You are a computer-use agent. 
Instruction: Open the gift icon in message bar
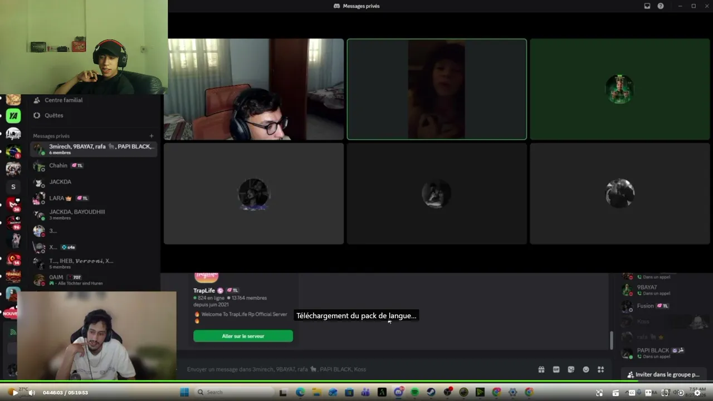[x=541, y=369]
